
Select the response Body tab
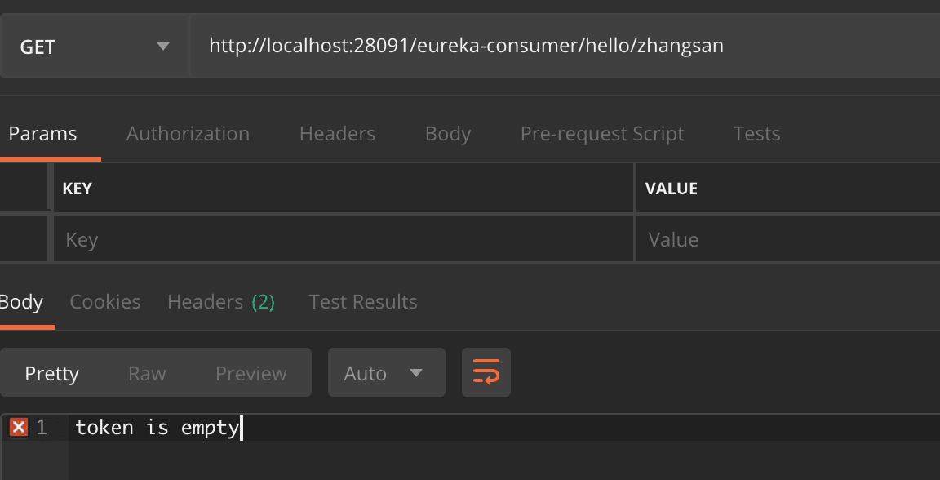click(21, 302)
